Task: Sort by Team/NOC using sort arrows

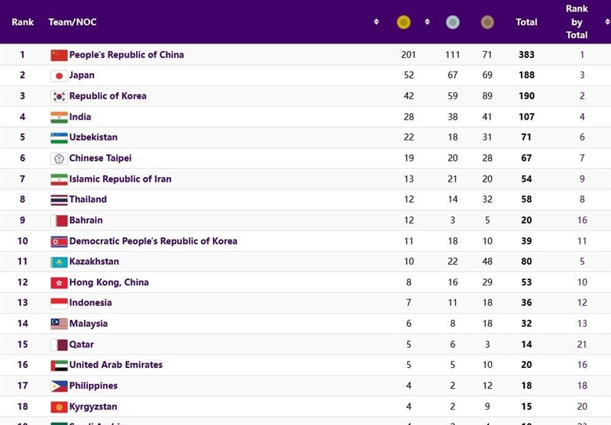Action: coord(376,22)
